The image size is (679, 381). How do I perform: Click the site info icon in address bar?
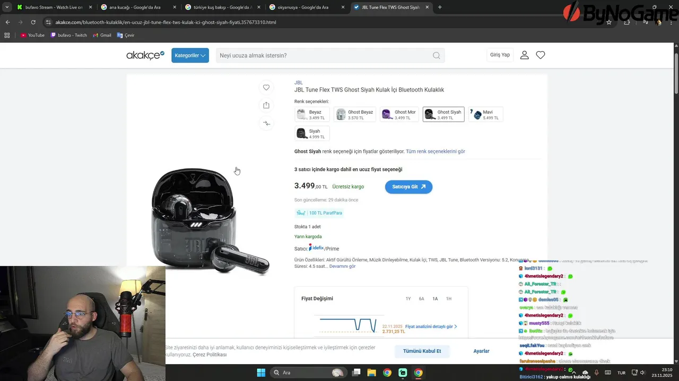[48, 22]
